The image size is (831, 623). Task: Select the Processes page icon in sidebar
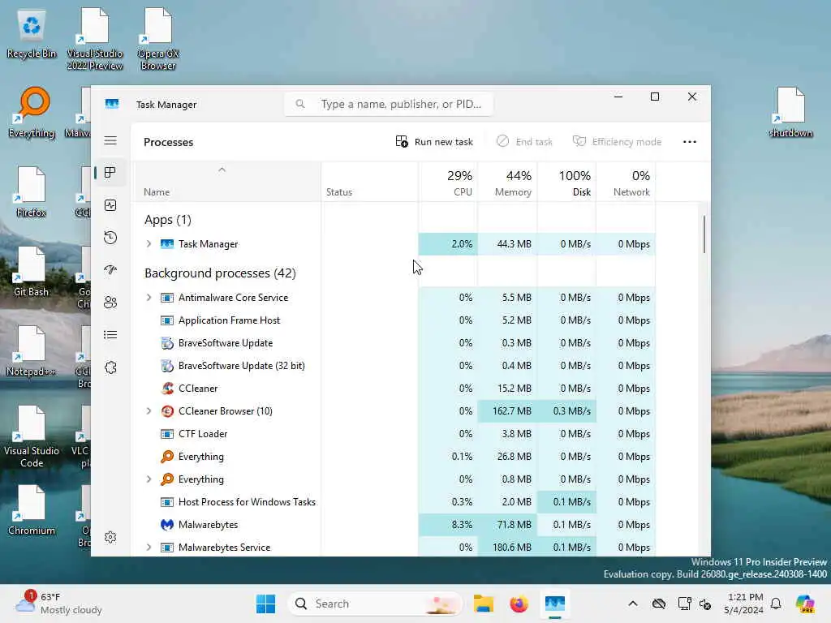(110, 173)
